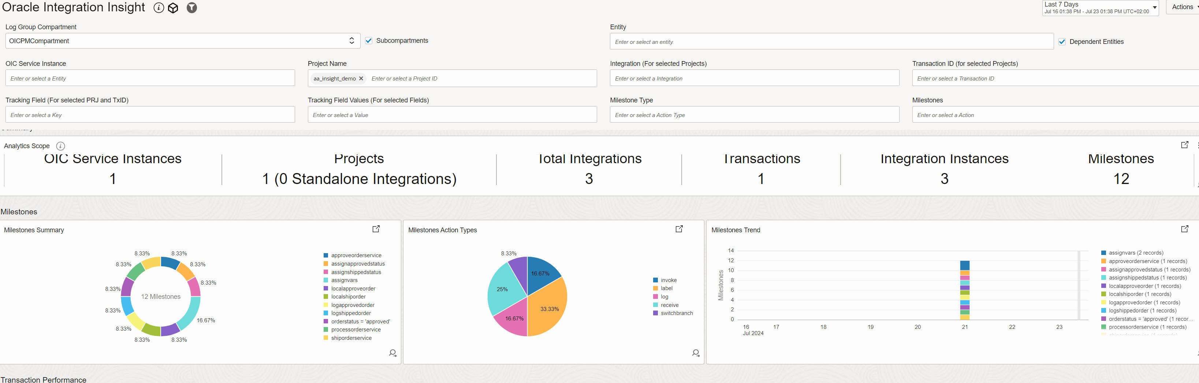Open the Analytics Scope info icon
1199x383 pixels.
tap(60, 146)
